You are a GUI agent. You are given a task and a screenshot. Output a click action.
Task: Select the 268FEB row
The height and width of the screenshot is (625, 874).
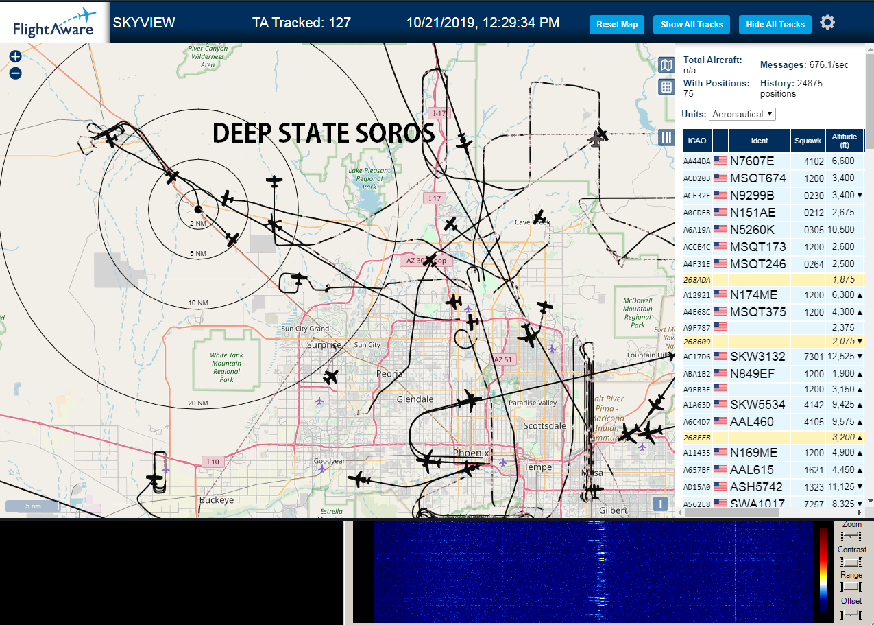(773, 436)
